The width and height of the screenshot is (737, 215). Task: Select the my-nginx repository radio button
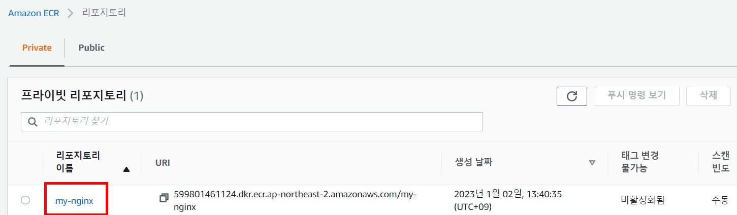pos(25,200)
